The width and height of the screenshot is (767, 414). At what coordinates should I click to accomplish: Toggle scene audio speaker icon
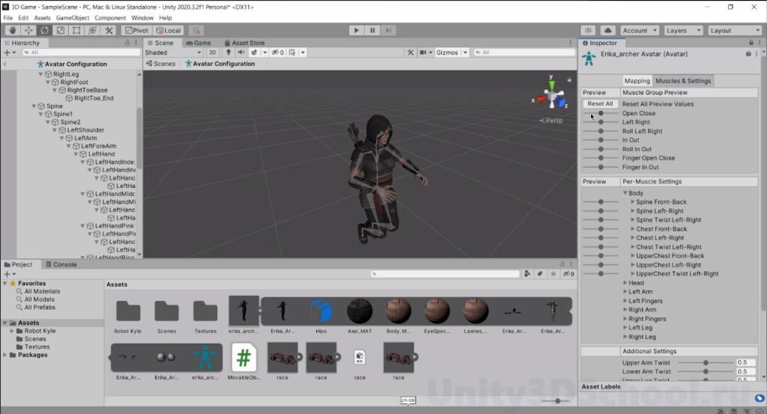[x=241, y=52]
